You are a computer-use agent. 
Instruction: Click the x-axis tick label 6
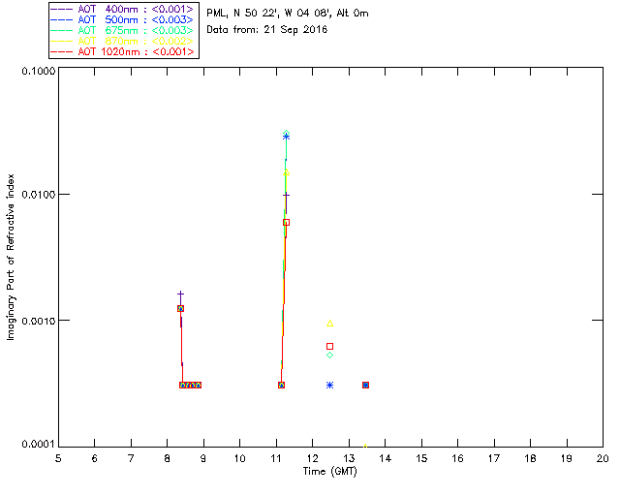point(95,458)
